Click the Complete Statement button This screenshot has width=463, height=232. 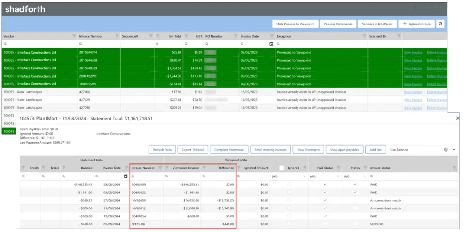pos(229,150)
